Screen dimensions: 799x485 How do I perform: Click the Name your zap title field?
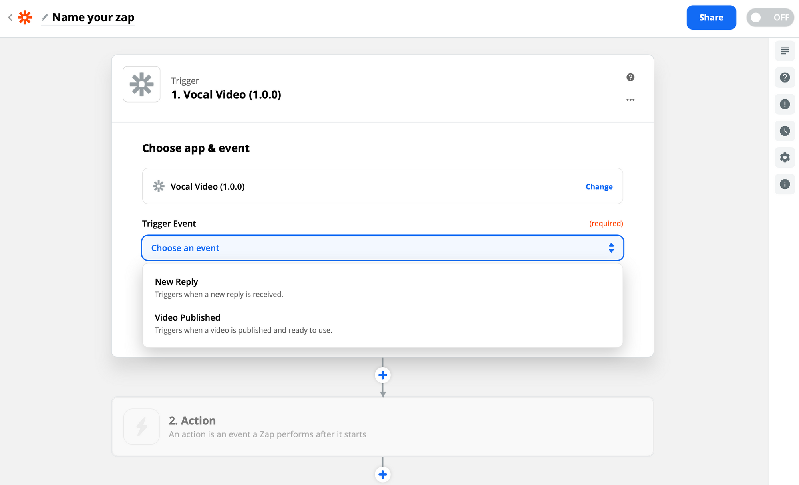click(x=93, y=18)
